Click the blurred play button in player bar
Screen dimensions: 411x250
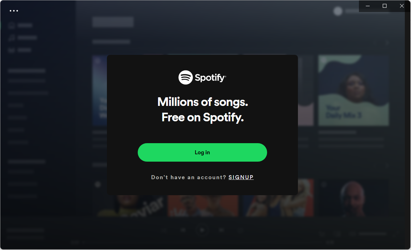point(202,230)
